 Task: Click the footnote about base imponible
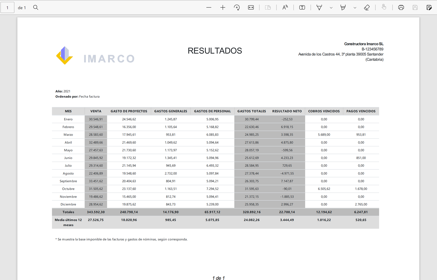(x=121, y=239)
